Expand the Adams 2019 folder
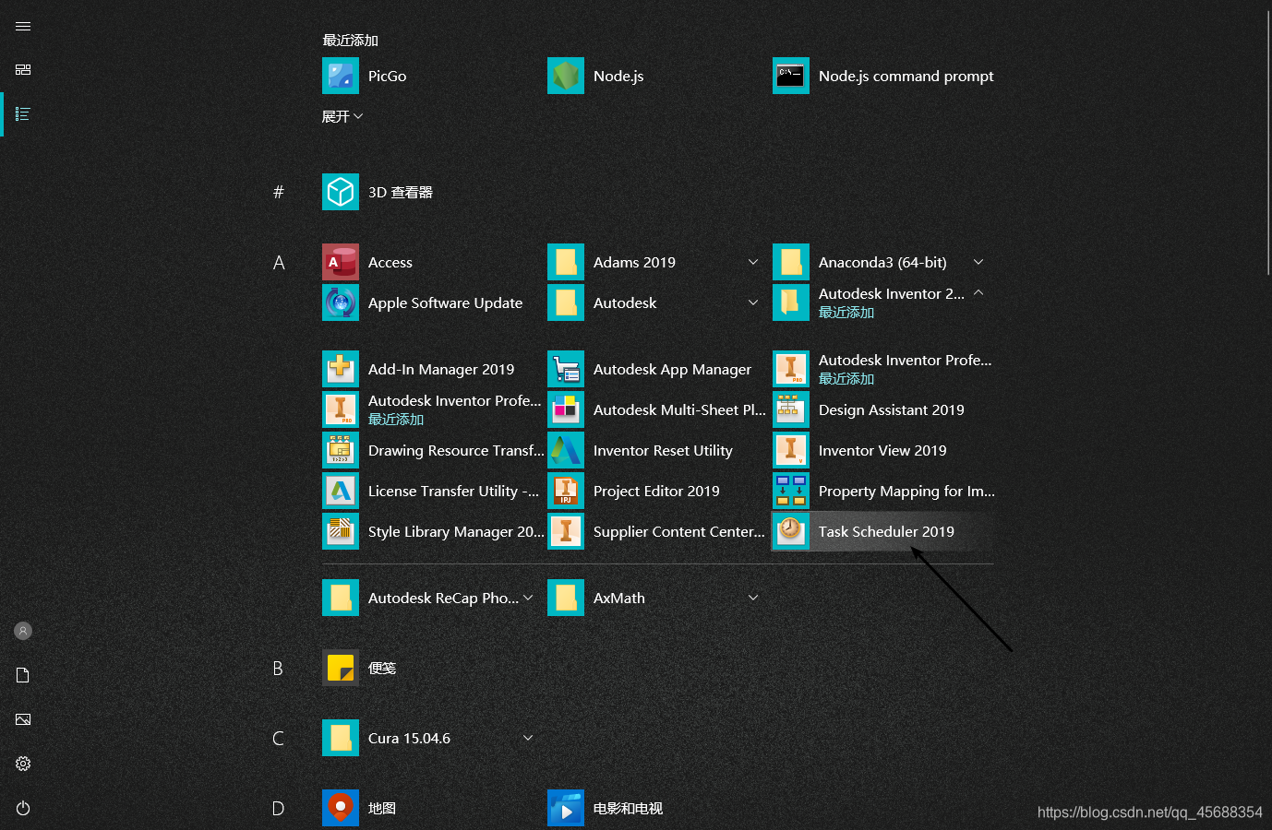 click(x=753, y=262)
